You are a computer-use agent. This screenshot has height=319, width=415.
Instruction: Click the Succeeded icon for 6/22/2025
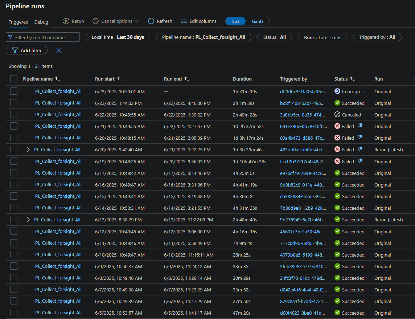[337, 103]
